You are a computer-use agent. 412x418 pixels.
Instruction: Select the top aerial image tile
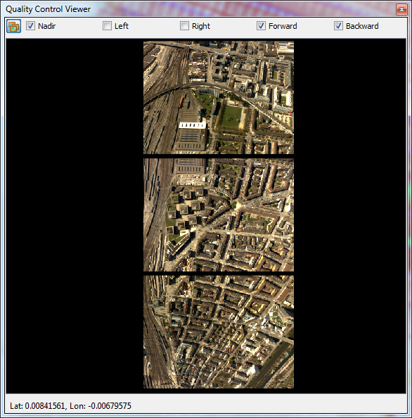219,98
